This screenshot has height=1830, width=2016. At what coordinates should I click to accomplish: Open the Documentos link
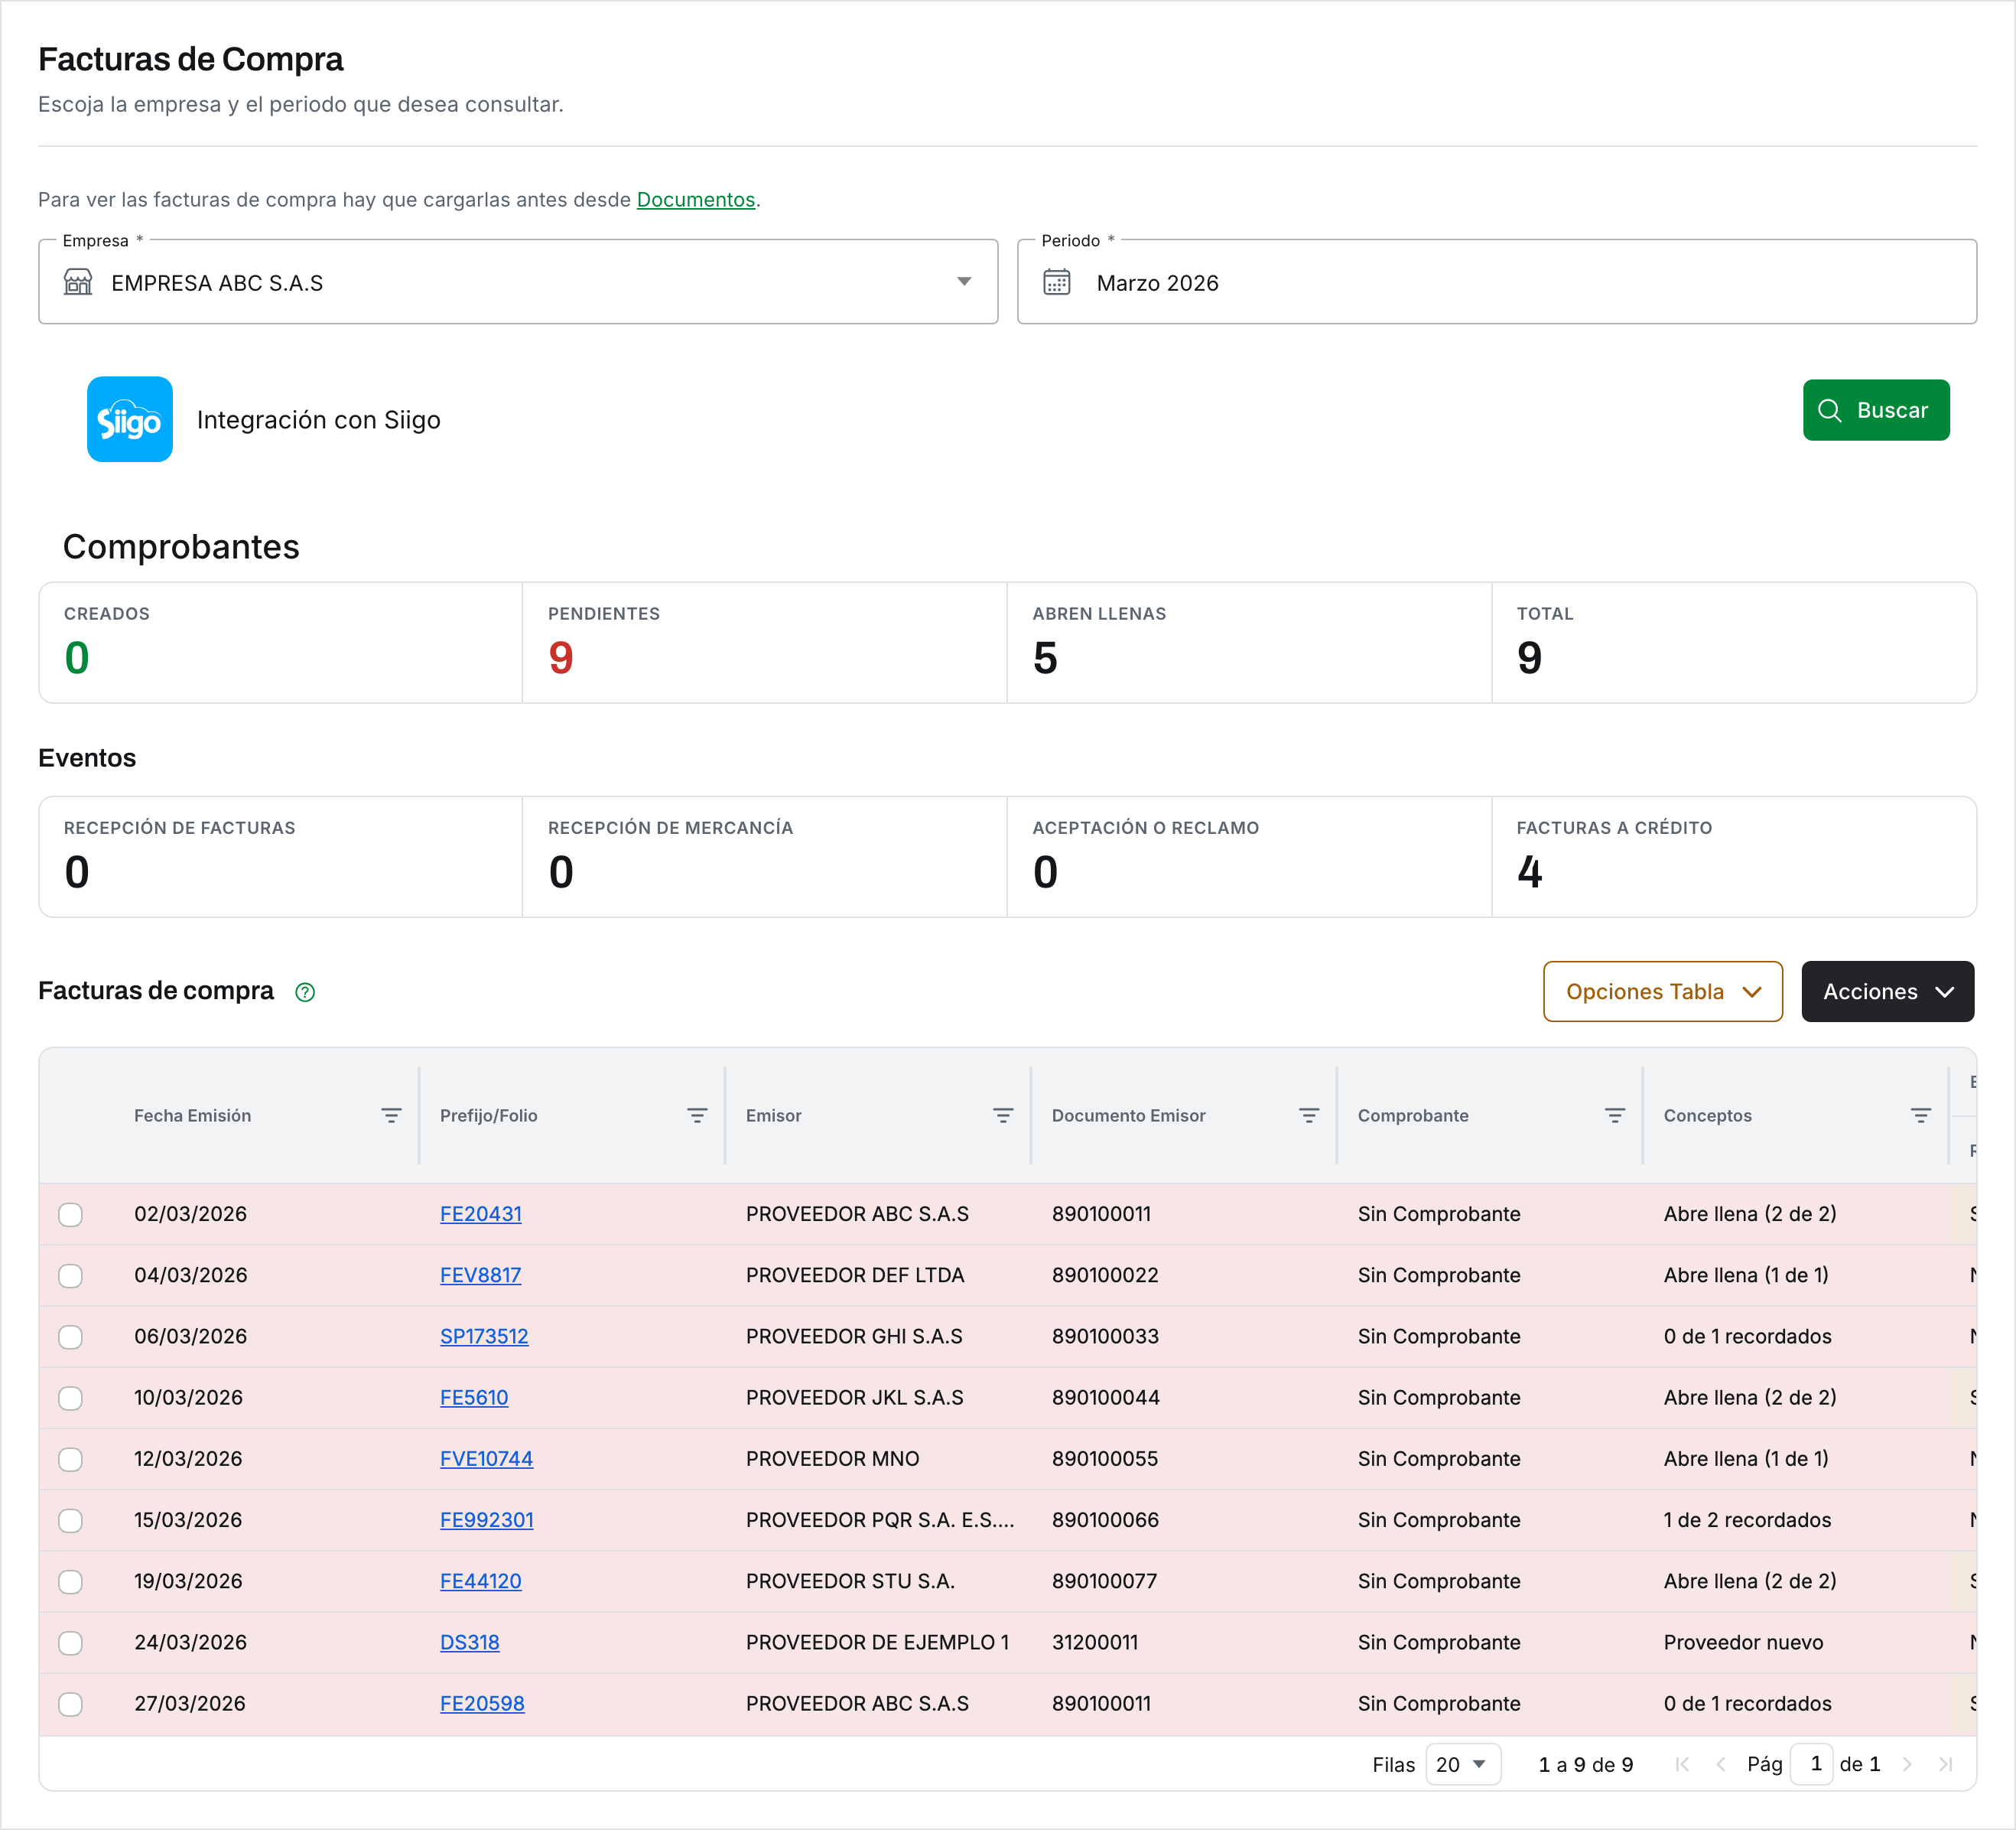point(695,199)
